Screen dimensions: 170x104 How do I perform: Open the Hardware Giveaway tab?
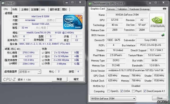(x=139, y=9)
